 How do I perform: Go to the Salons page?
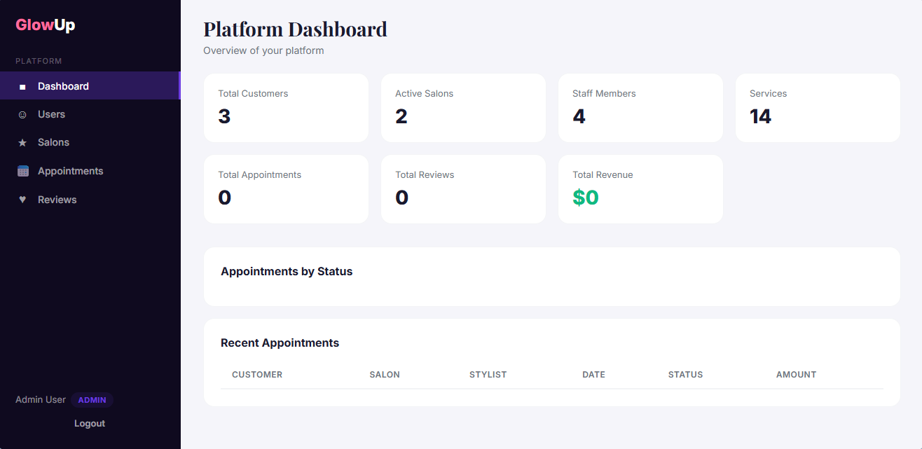(x=90, y=142)
